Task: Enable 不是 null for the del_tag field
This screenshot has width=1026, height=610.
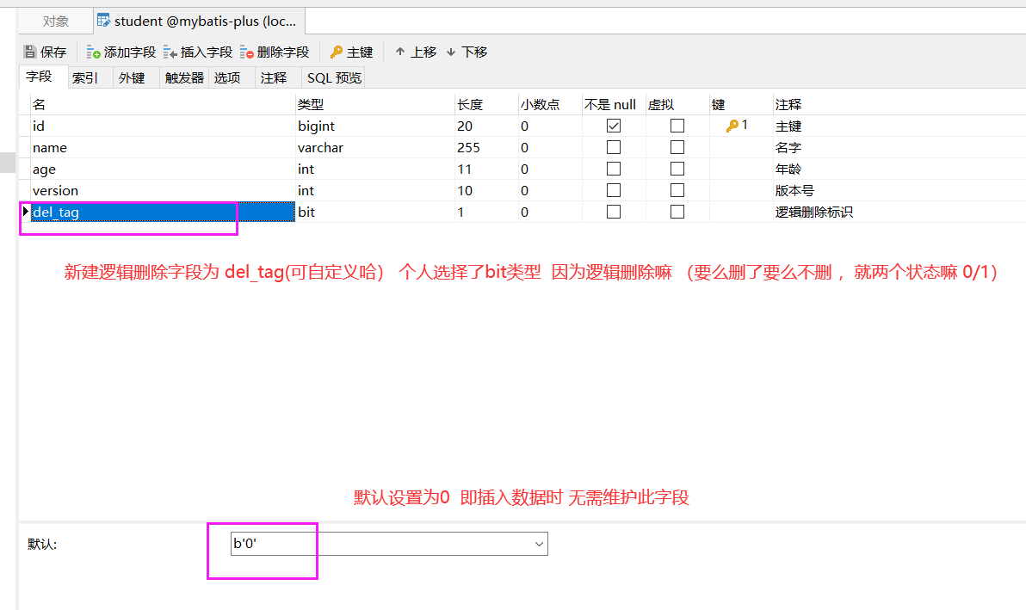Action: coord(613,212)
